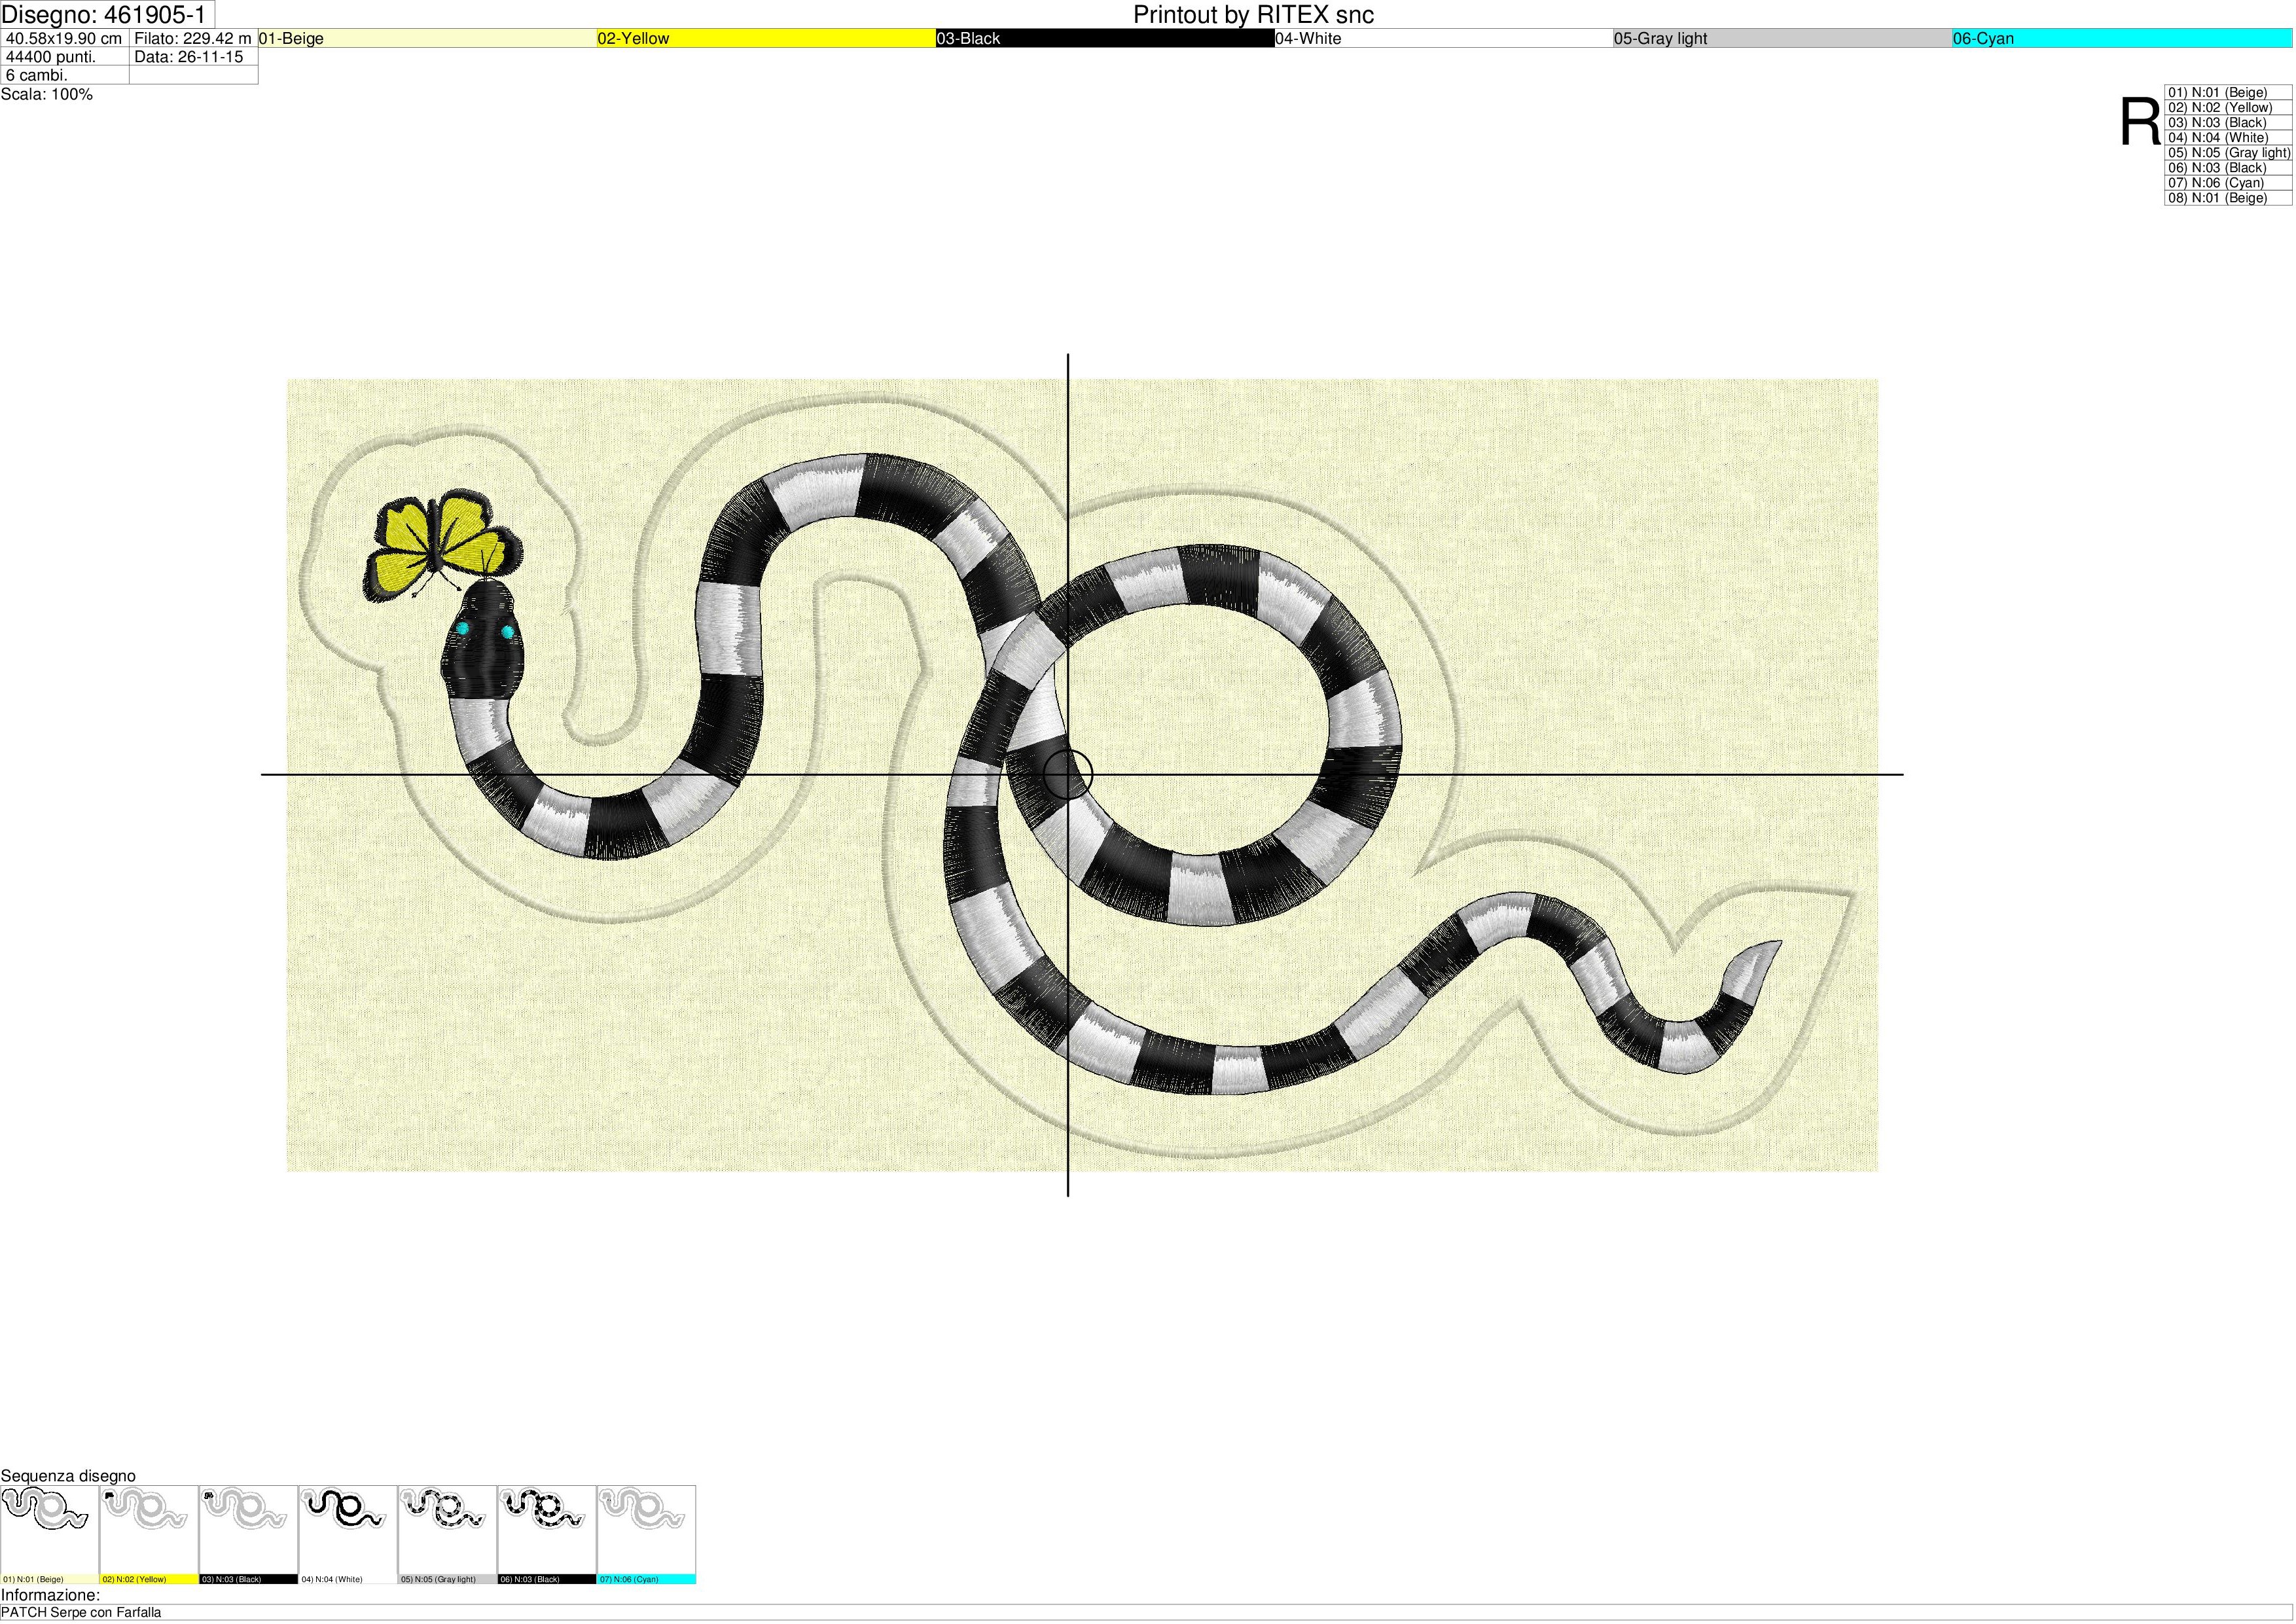Click the snake's black head

tap(482, 640)
